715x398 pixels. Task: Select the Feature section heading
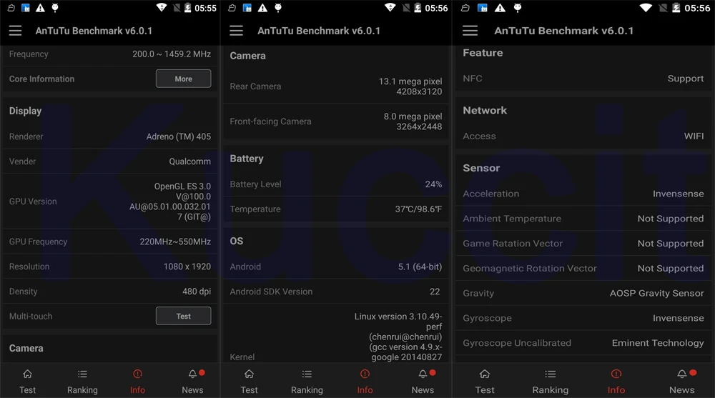point(483,53)
